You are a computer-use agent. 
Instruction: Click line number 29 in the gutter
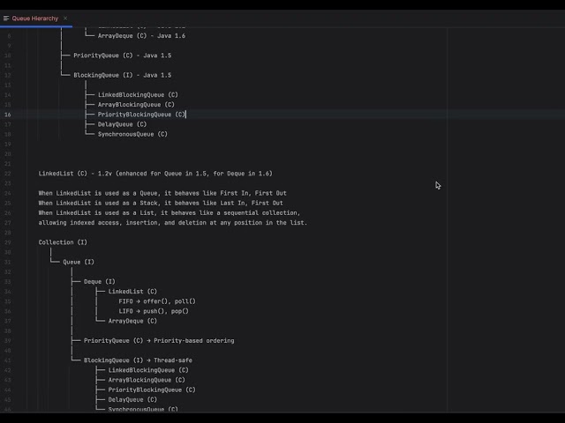pyautogui.click(x=8, y=242)
